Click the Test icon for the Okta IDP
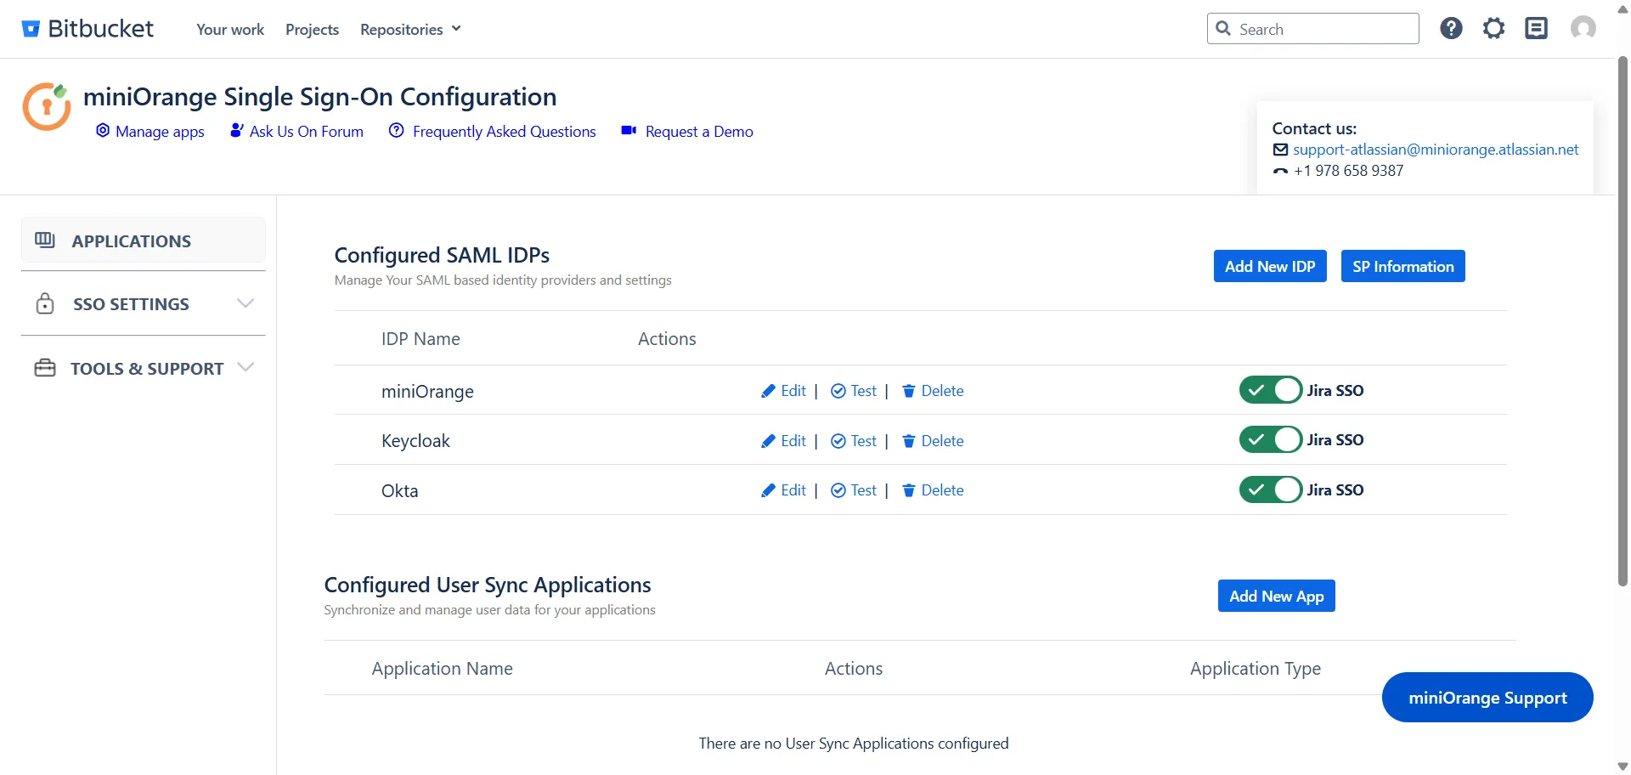This screenshot has width=1631, height=775. click(x=839, y=490)
